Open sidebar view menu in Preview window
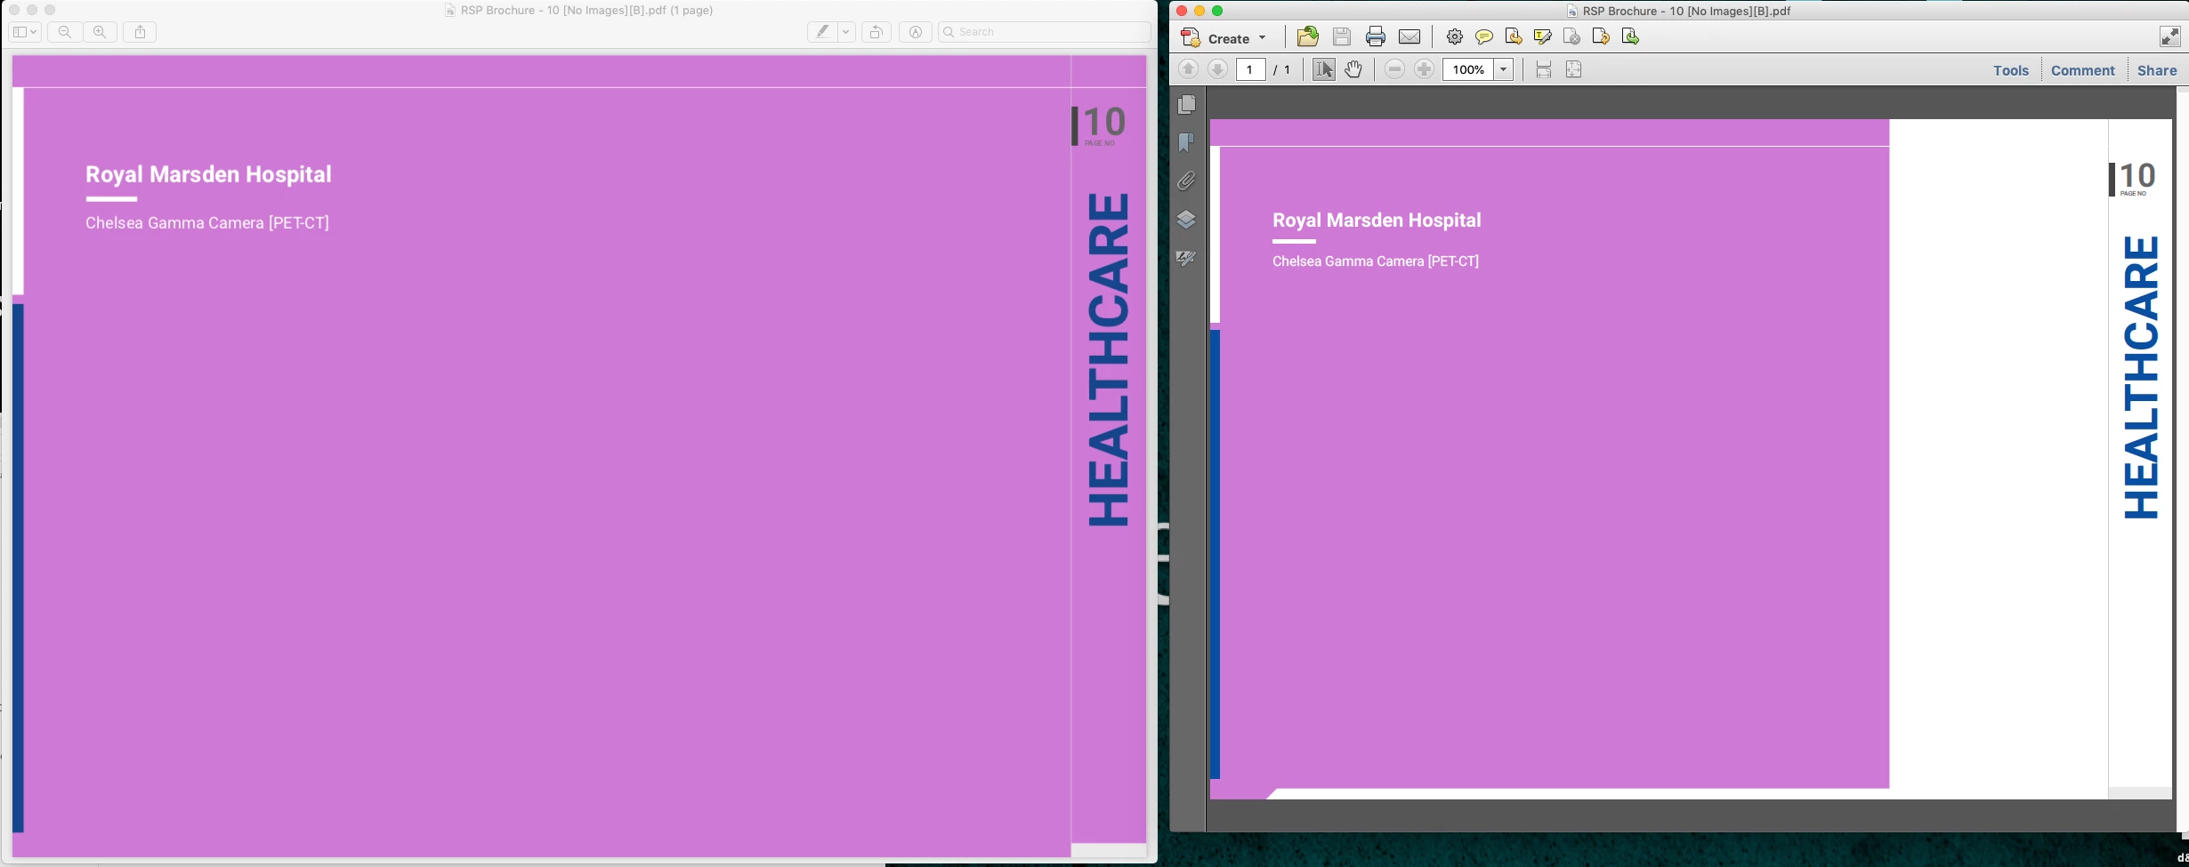 point(25,32)
